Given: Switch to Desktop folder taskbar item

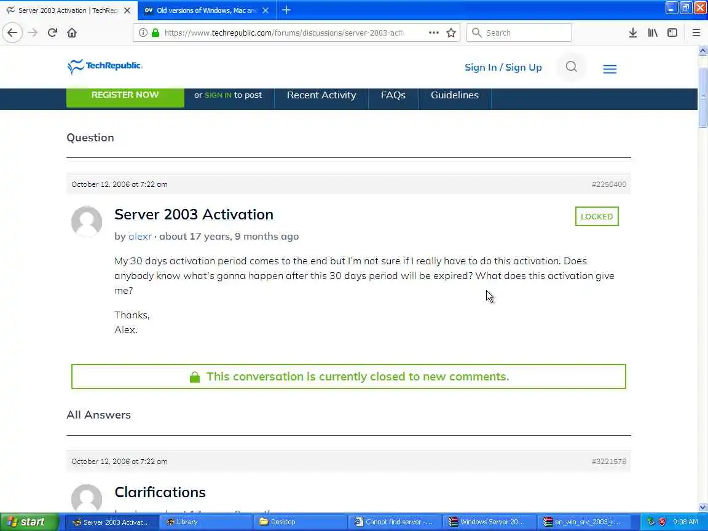Looking at the screenshot, I should (300, 522).
